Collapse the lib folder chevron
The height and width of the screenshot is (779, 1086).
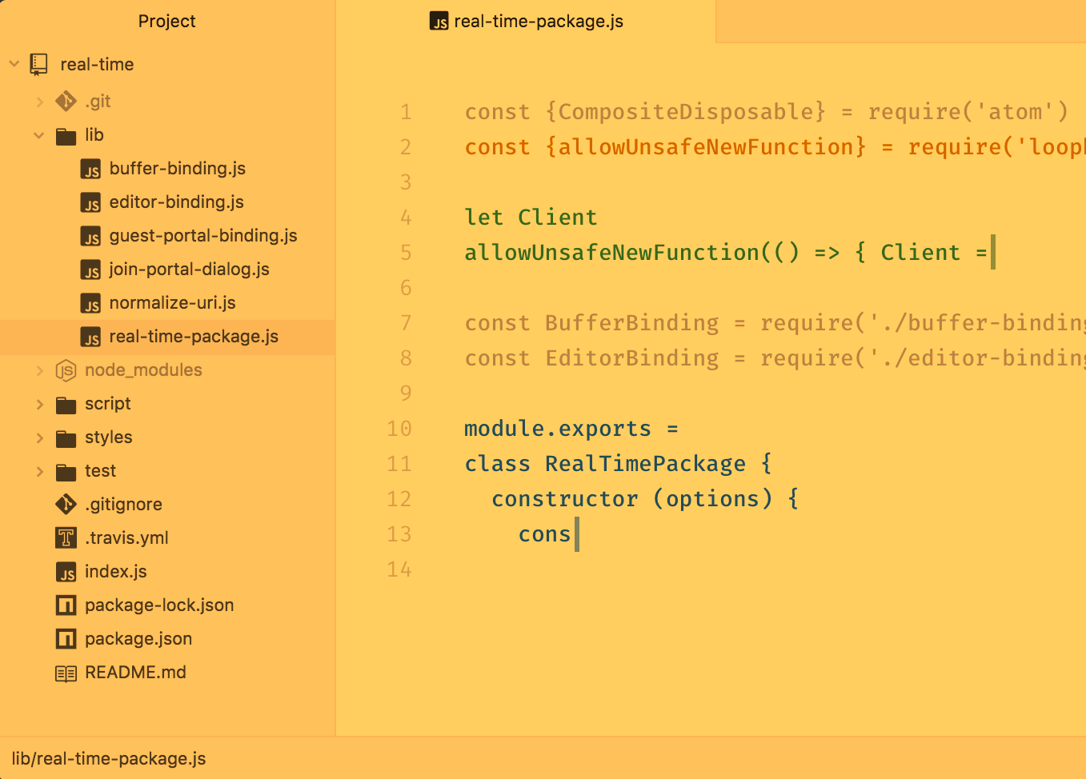(x=39, y=135)
